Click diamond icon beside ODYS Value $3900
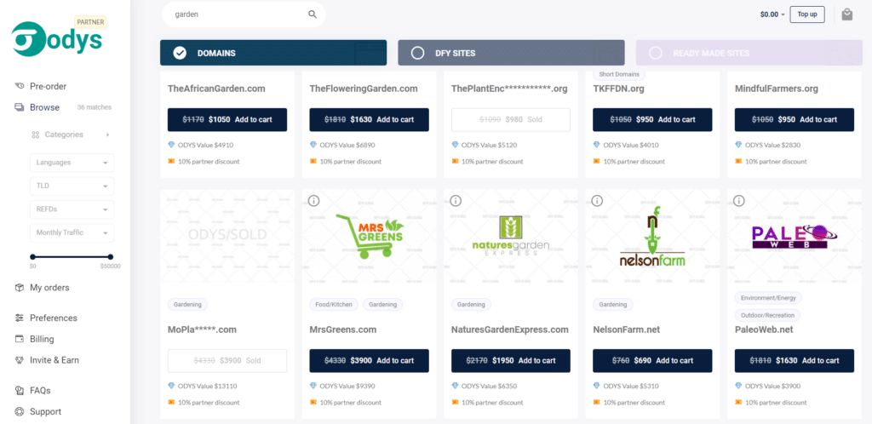The image size is (872, 424). tap(738, 386)
